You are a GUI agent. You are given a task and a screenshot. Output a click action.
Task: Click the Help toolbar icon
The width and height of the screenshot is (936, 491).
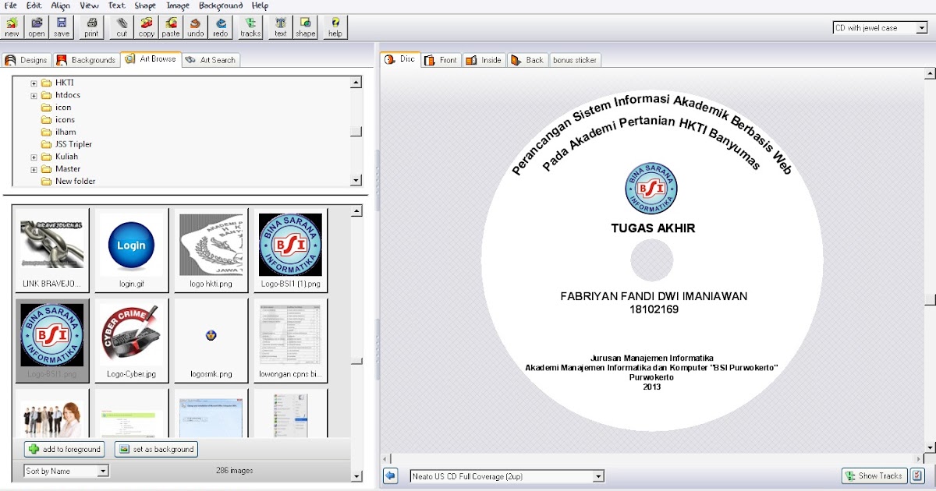(x=335, y=27)
